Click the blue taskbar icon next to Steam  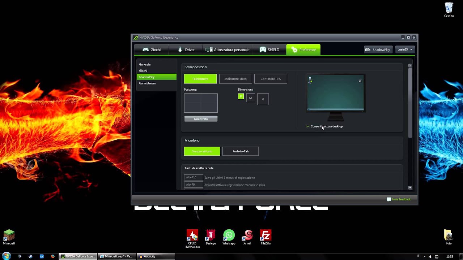pos(42,256)
